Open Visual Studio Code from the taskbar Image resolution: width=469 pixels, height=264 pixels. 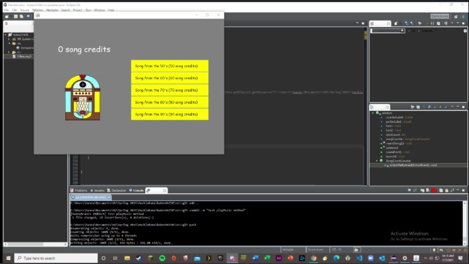tap(359, 258)
